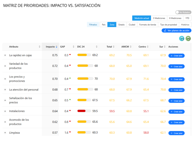194x147 pixels.
Task: Create plan for Variedad de los productos
Action: pos(177,66)
